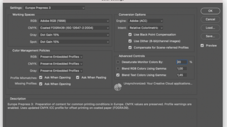Open the Load... settings button
Image resolution: width=227 pixels, height=127 pixels.
pyautogui.click(x=210, y=28)
